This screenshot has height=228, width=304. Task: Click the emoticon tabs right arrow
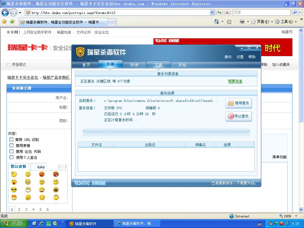pyautogui.click(x=66, y=167)
